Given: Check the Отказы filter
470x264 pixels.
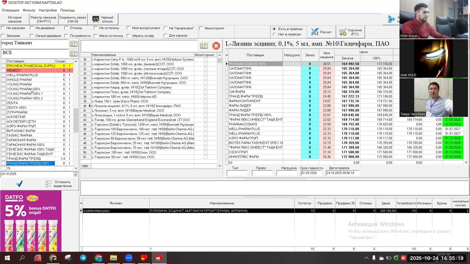Looking at the screenshot, I should tap(66, 28).
